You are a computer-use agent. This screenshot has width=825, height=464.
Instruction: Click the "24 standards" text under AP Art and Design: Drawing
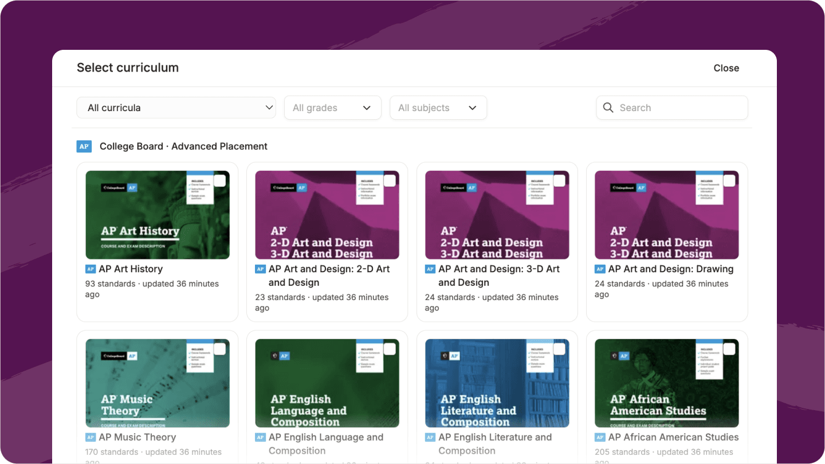[x=620, y=284]
